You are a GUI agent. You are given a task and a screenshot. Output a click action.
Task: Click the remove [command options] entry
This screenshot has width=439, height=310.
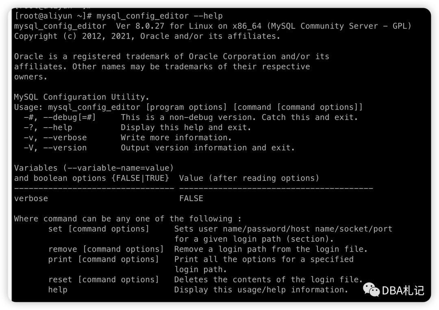click(106, 249)
